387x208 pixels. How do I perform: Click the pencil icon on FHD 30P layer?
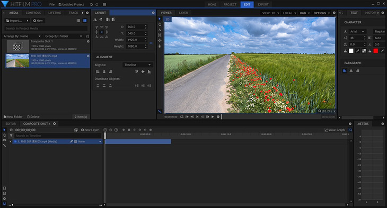point(72,141)
